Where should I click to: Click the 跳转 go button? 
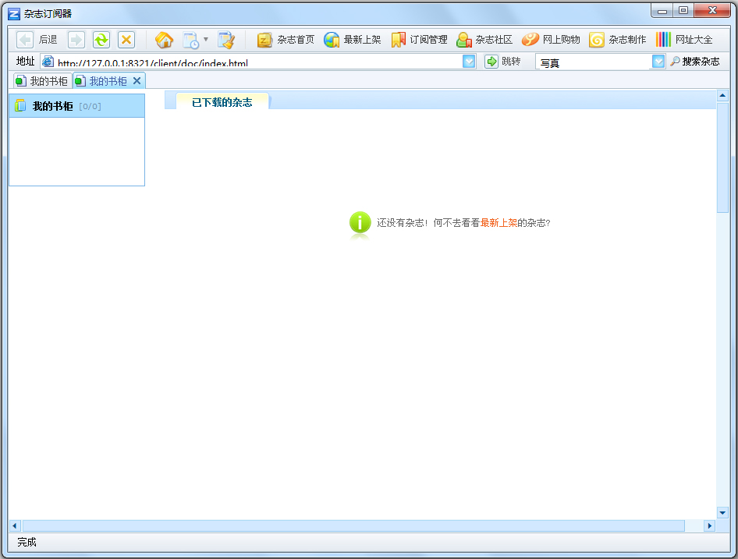[502, 62]
